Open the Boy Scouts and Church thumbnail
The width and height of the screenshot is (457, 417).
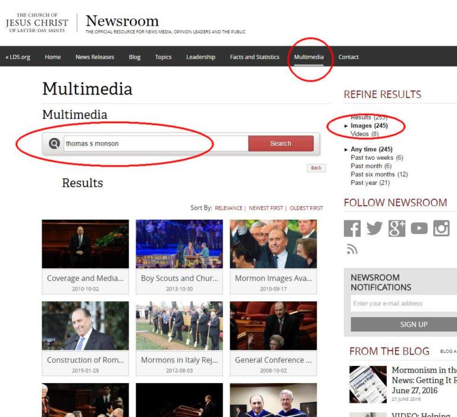(x=179, y=244)
